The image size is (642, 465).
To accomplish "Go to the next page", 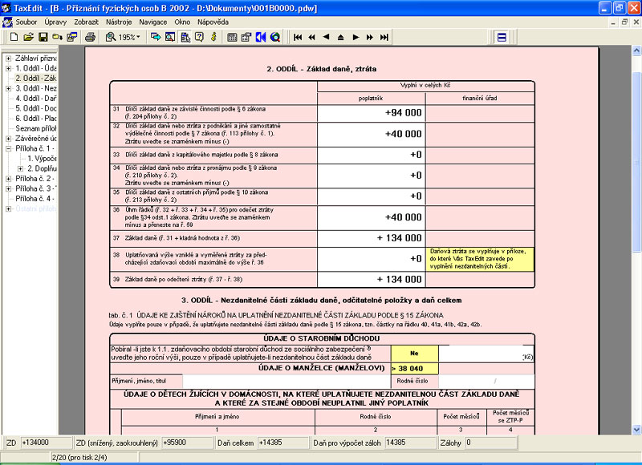I will click(x=356, y=37).
